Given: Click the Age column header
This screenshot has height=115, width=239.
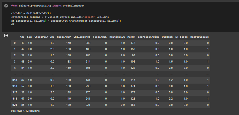Looking at the screenshot, I should pos(22,37).
